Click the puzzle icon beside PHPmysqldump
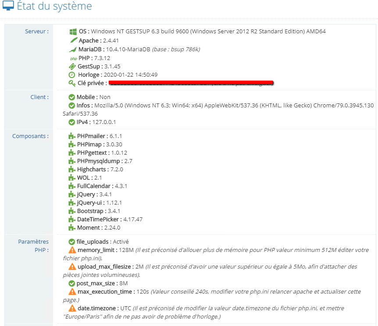 point(72,161)
